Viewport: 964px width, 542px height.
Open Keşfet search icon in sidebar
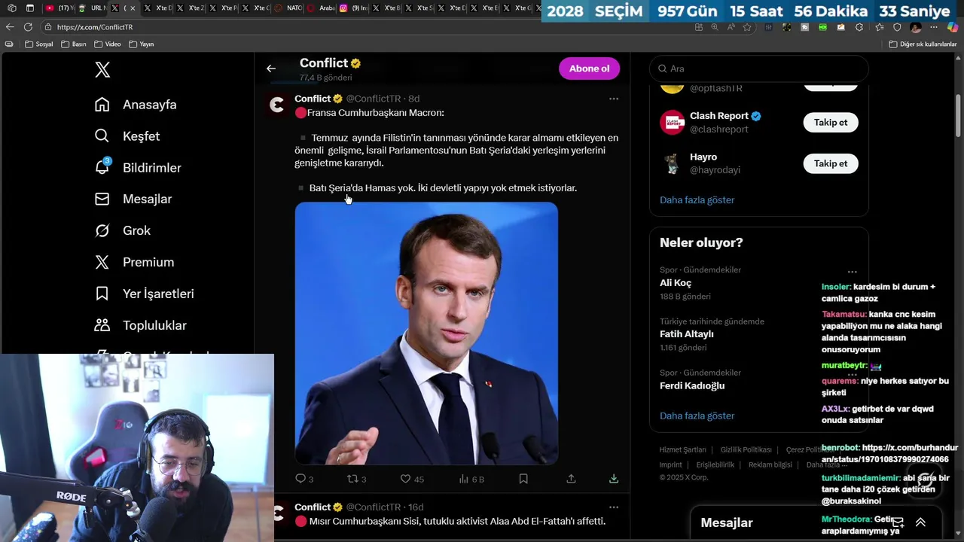(102, 136)
